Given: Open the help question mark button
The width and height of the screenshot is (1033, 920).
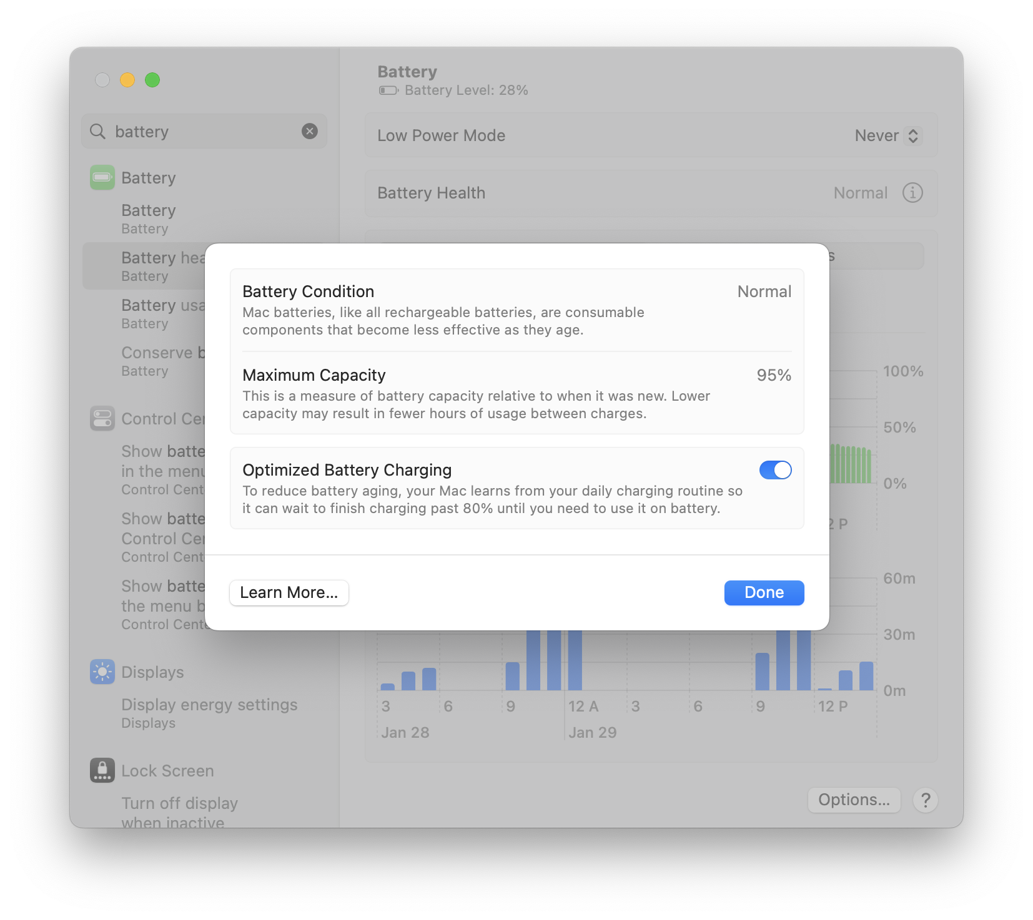Looking at the screenshot, I should point(926,800).
